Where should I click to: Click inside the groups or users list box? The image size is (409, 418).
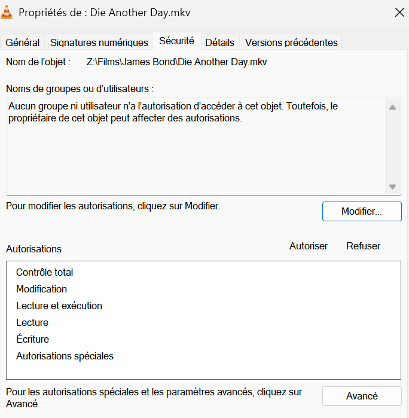pyautogui.click(x=196, y=147)
